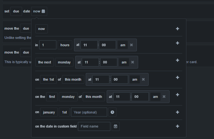Click clock icon in the january row
This screenshot has width=214, height=139.
[x=112, y=112]
